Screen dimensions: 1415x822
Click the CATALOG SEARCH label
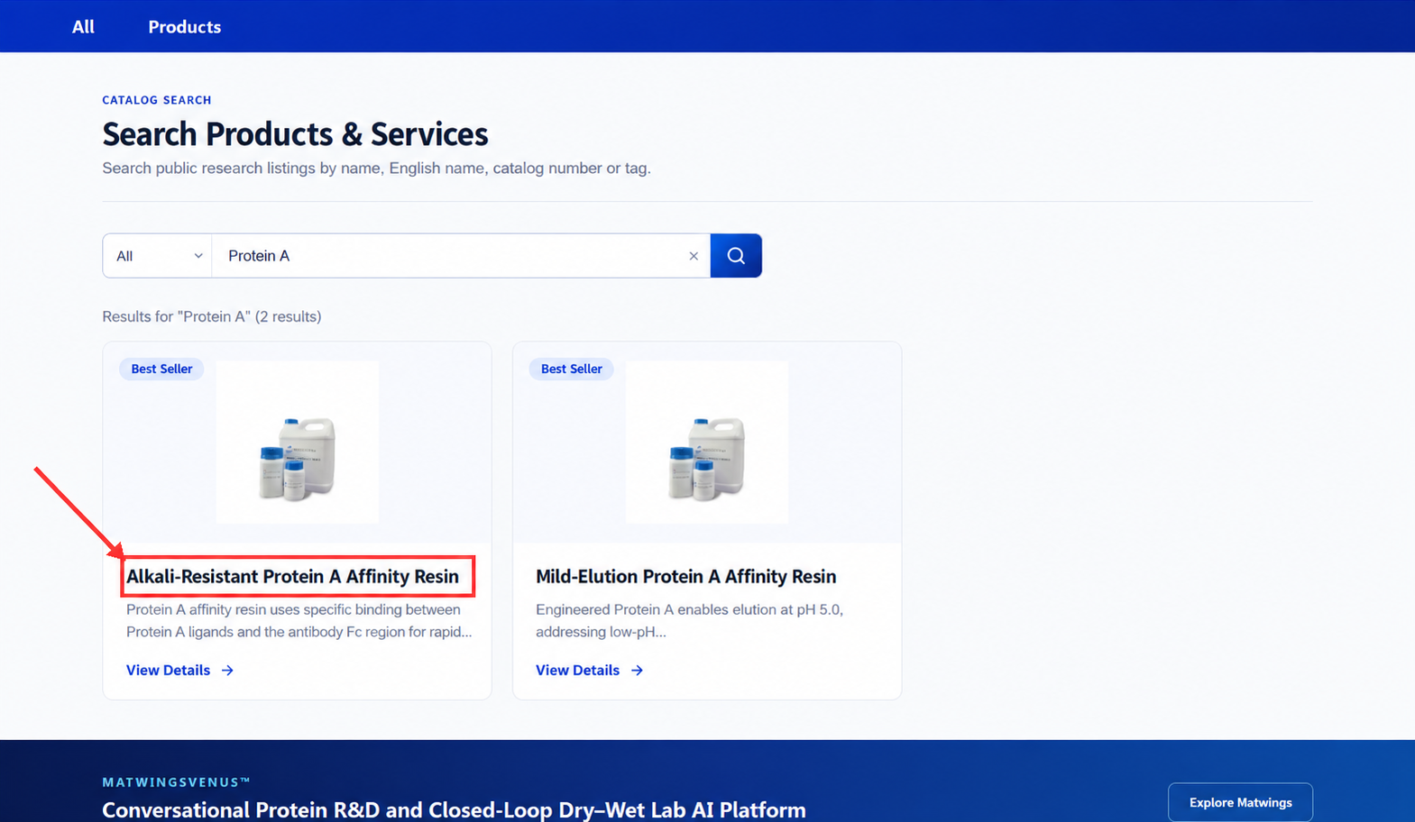[157, 100]
